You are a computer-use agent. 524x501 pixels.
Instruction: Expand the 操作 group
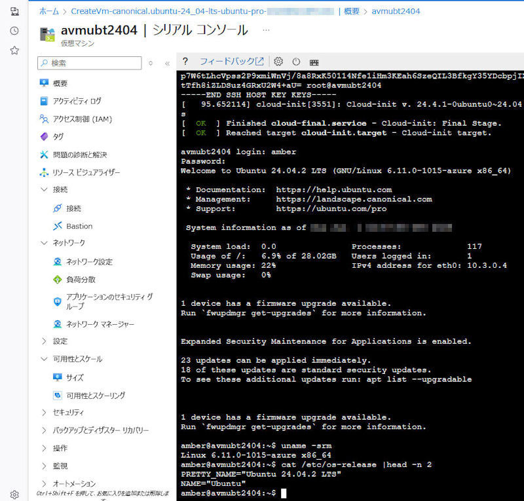(x=44, y=448)
